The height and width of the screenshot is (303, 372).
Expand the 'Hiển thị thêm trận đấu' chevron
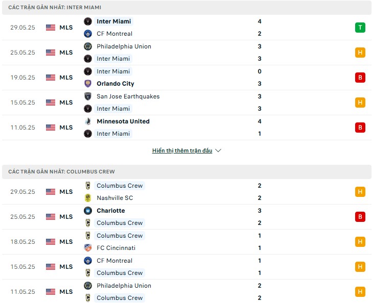pos(218,150)
